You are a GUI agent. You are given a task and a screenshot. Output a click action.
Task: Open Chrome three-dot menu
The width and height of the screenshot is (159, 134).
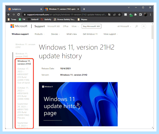click(x=150, y=15)
